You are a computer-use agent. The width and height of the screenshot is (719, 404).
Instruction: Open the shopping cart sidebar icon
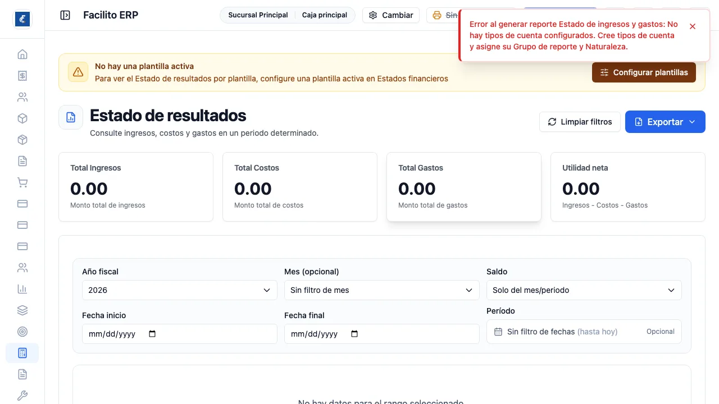click(22, 182)
